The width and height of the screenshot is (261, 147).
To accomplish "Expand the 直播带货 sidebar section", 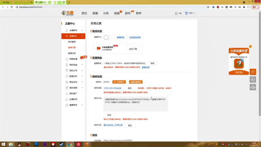I will 82,105.
